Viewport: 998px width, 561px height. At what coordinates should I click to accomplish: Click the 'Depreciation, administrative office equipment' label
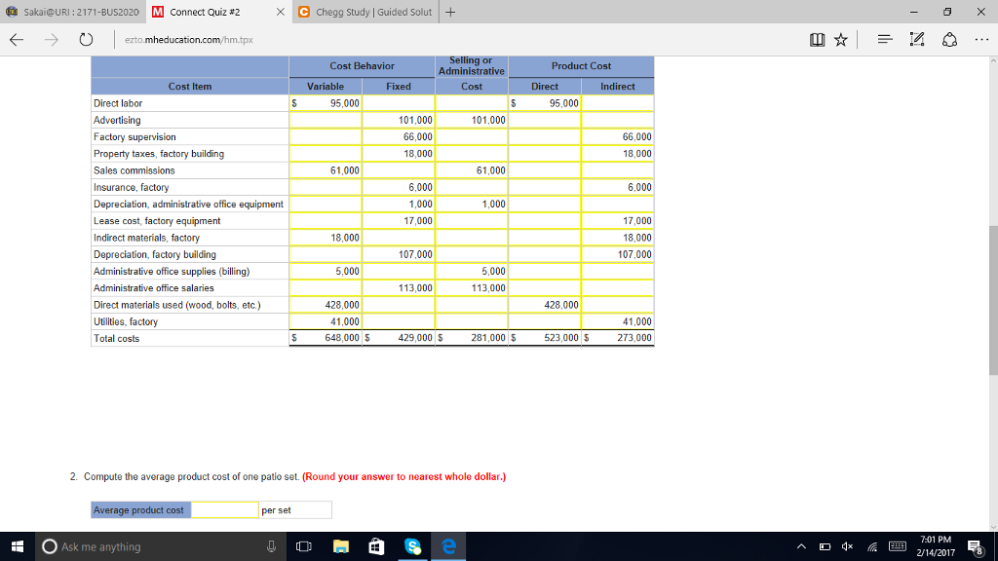[x=188, y=205]
